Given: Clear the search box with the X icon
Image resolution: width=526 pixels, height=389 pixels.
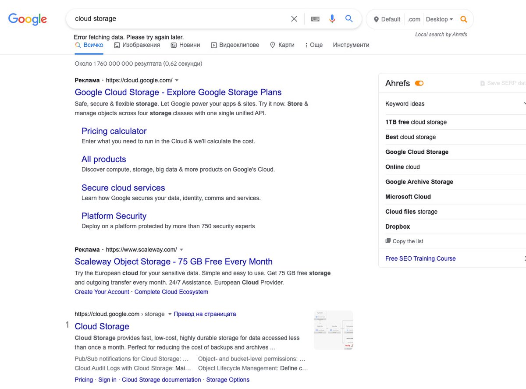Looking at the screenshot, I should (294, 19).
